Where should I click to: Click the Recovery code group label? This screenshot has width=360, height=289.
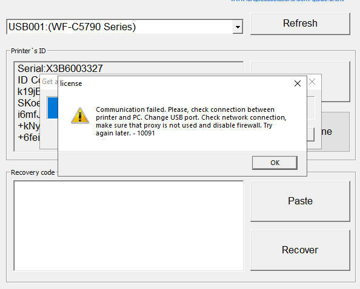[33, 172]
